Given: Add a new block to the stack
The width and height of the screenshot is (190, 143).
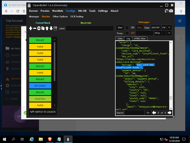Looking at the screenshot, I should pyautogui.click(x=30, y=28).
